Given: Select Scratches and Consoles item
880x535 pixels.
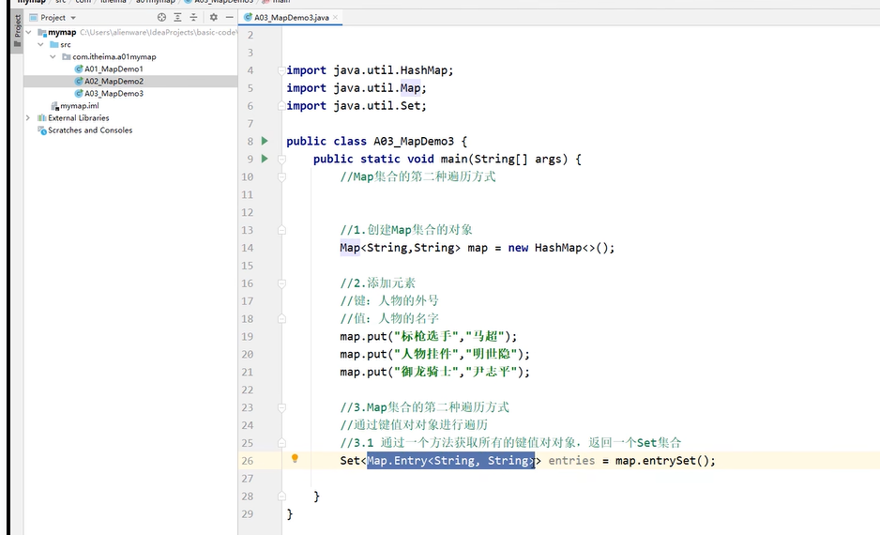Looking at the screenshot, I should (90, 130).
